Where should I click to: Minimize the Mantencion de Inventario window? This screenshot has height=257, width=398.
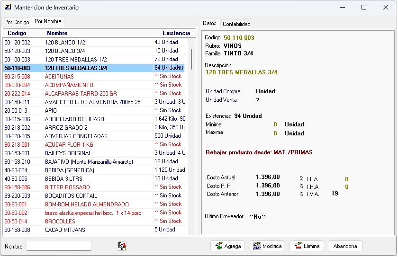[343, 7]
